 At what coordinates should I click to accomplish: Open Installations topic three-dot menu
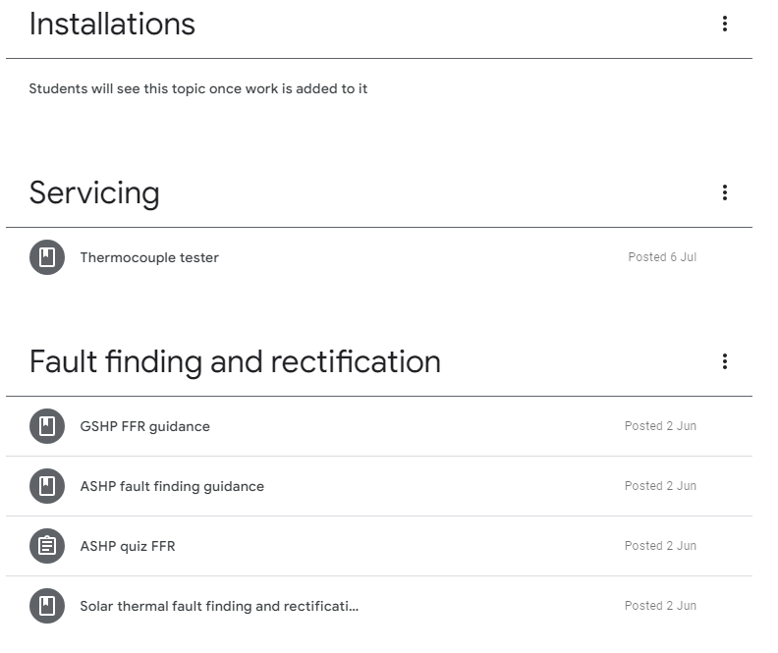724,24
